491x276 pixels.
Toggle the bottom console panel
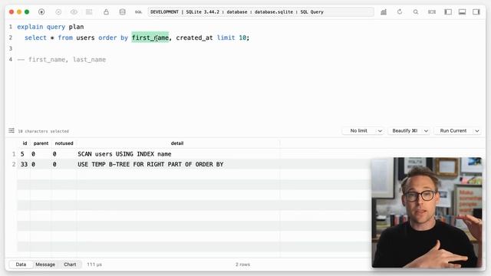462,12
